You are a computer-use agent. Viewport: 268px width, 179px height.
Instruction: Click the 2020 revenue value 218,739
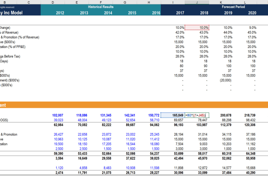pyautogui.click(x=250, y=115)
